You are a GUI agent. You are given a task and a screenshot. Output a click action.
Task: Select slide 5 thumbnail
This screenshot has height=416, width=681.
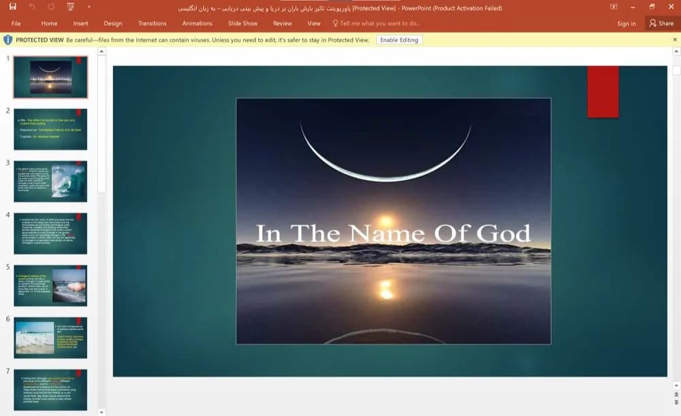tap(50, 285)
